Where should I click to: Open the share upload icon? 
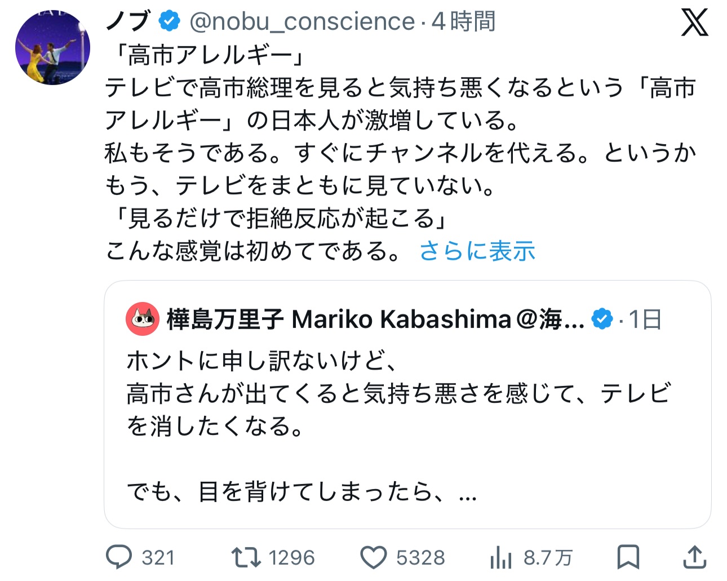tap(695, 557)
